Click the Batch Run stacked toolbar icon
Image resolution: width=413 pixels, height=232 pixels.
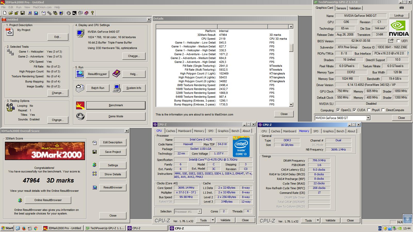pyautogui.click(x=81, y=13)
